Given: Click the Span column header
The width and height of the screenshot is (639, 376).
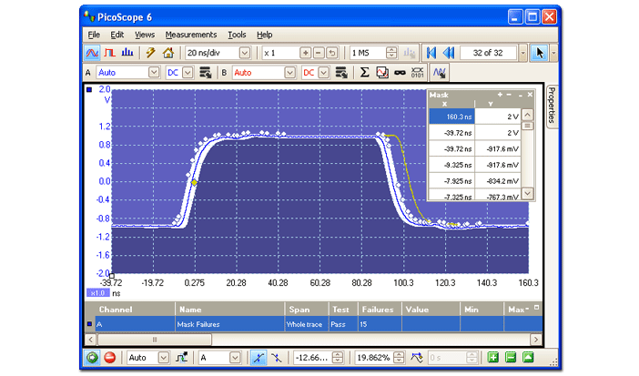Looking at the screenshot, I should tap(307, 310).
